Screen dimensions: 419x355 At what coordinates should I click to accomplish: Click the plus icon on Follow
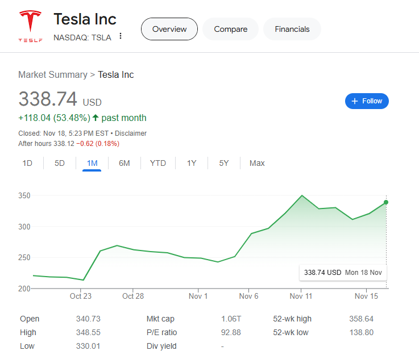coord(355,101)
